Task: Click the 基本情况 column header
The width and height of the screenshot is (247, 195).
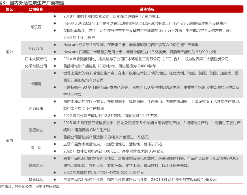Action: click(x=147, y=9)
